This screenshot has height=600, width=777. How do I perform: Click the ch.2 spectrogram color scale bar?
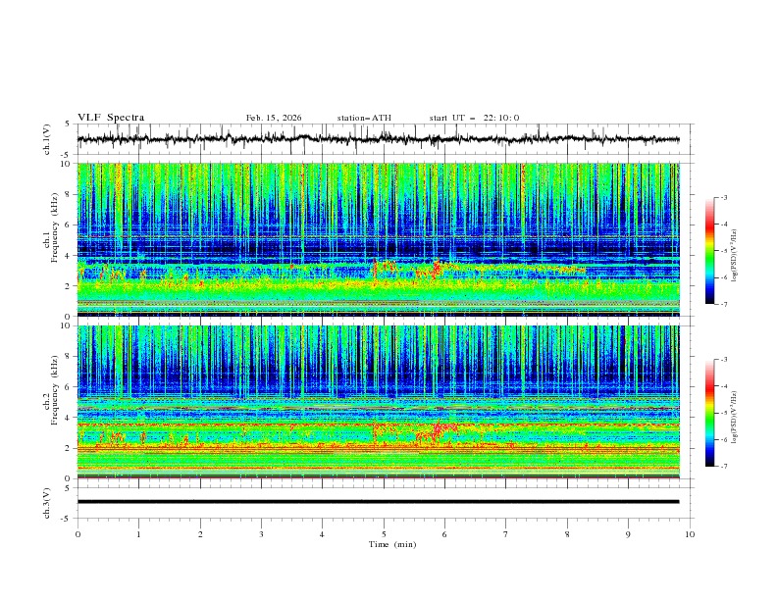point(709,413)
